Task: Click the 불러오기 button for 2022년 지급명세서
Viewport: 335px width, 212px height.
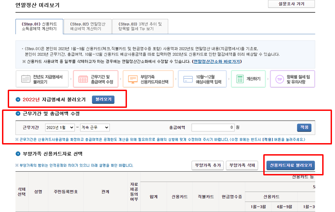Action: click(103, 99)
